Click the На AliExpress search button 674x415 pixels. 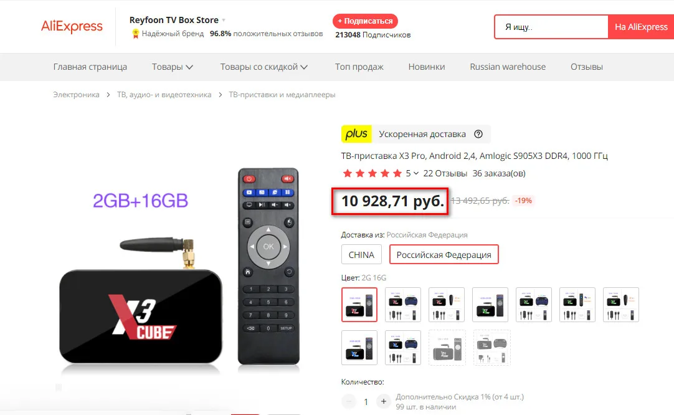pyautogui.click(x=641, y=27)
